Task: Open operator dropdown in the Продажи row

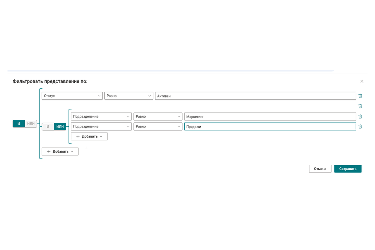Action: (x=158, y=127)
